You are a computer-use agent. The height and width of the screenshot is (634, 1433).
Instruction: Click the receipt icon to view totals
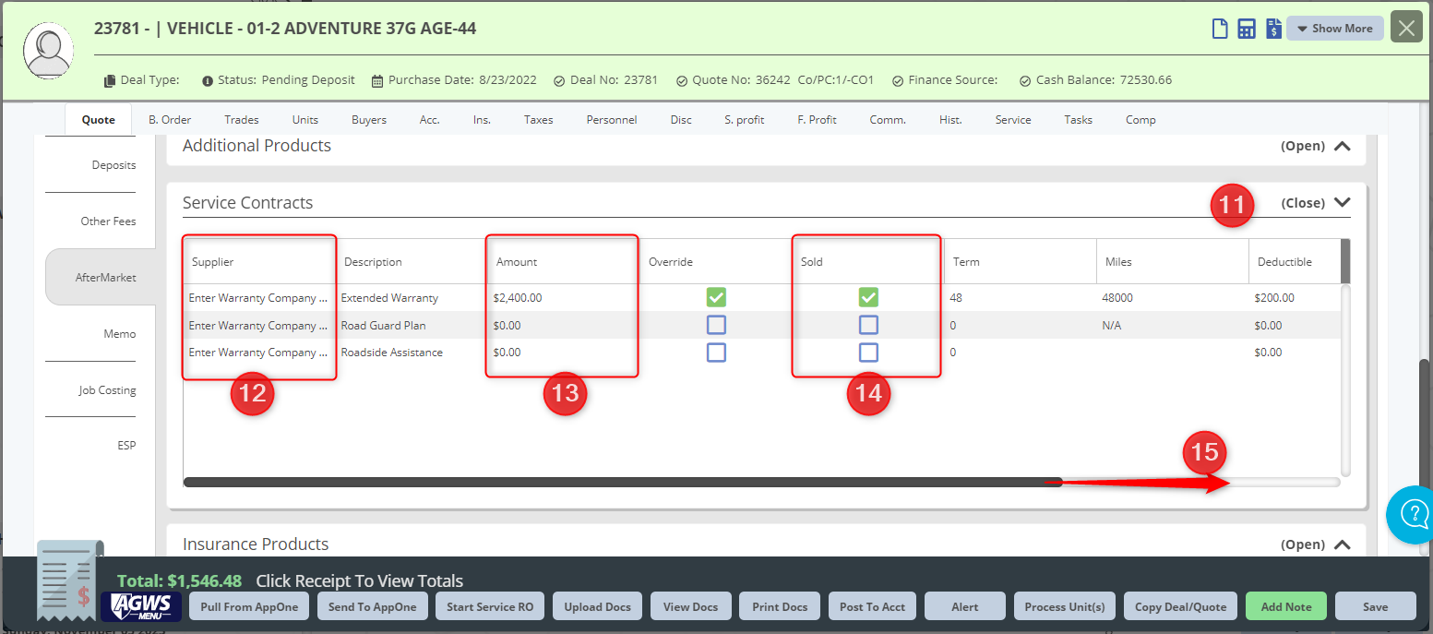point(68,583)
